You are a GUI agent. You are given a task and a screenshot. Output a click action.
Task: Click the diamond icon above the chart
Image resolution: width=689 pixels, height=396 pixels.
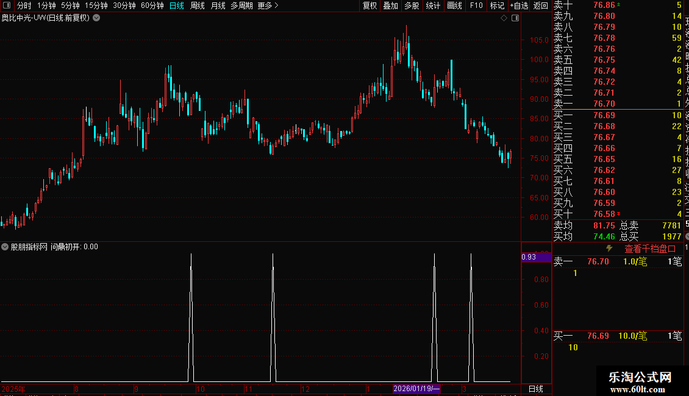point(504,18)
